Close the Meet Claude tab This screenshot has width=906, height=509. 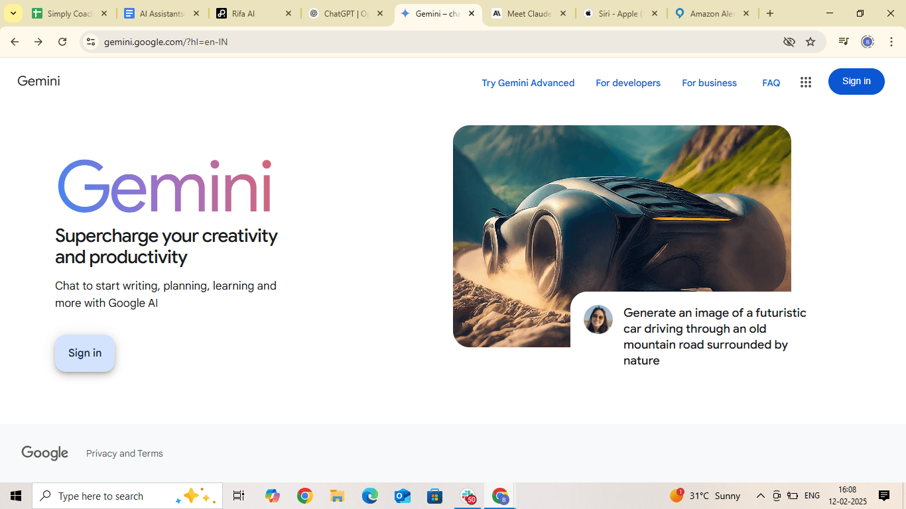click(x=563, y=13)
